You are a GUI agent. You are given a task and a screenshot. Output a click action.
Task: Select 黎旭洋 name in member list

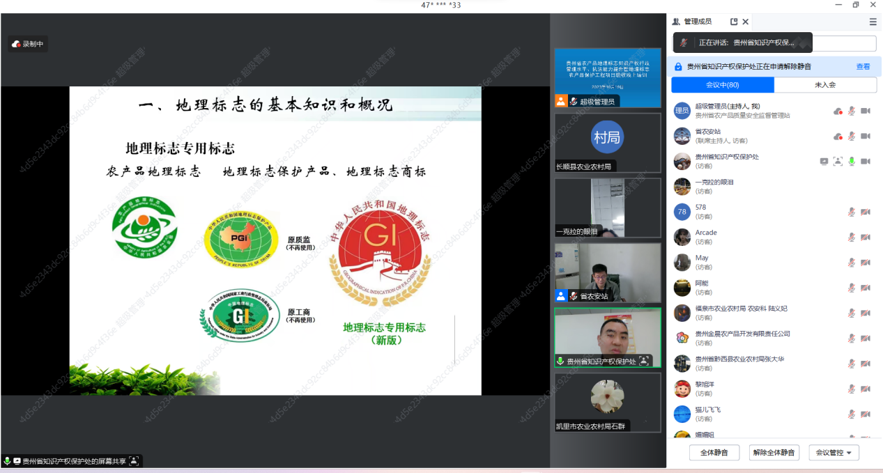click(x=705, y=385)
